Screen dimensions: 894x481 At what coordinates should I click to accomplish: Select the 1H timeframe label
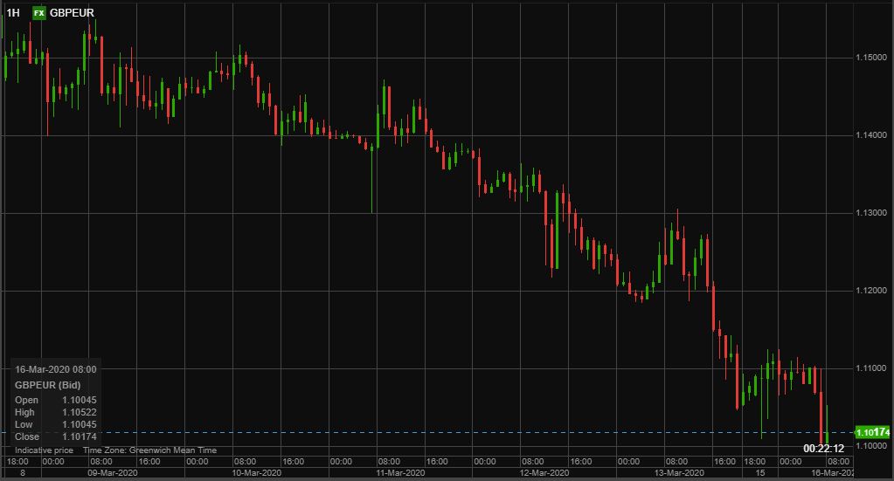click(12, 12)
